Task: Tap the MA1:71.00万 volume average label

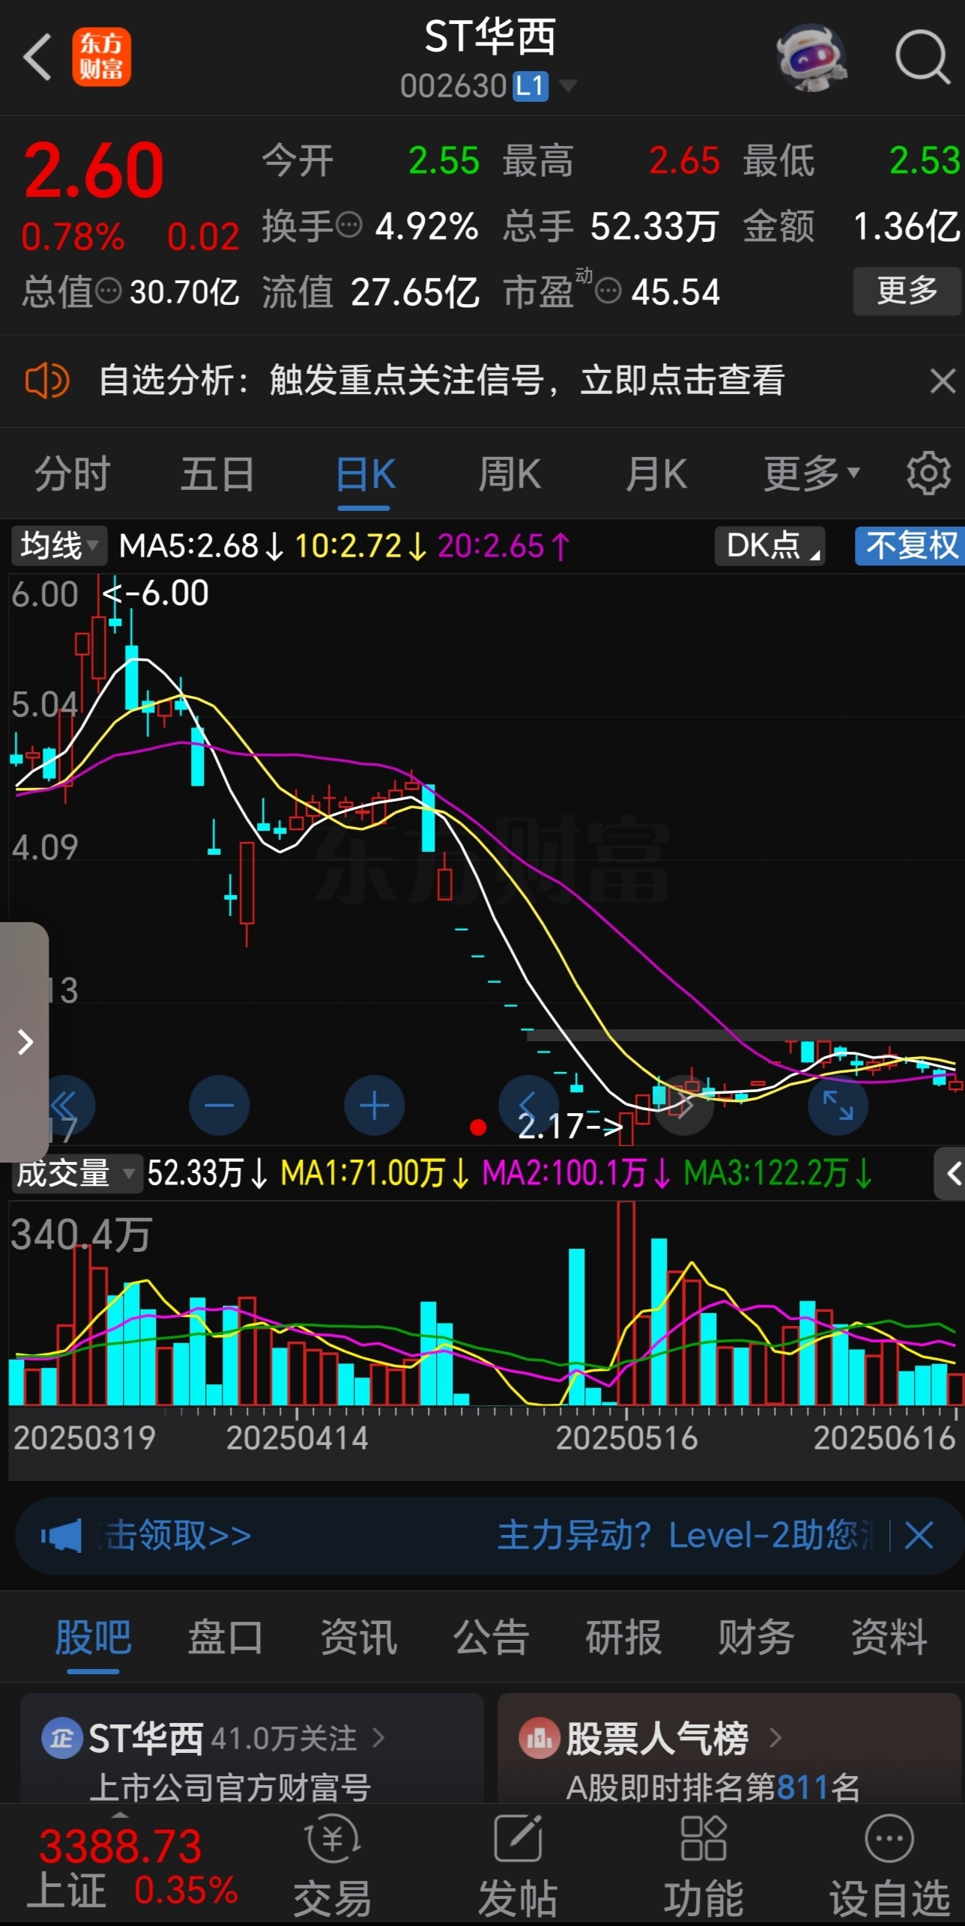Action: point(374,1173)
